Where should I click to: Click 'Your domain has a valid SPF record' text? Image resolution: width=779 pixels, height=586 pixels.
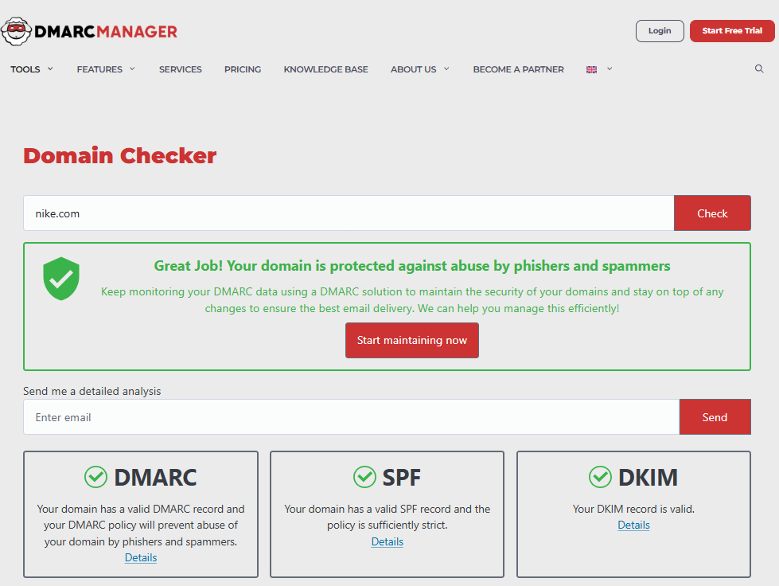tap(387, 517)
